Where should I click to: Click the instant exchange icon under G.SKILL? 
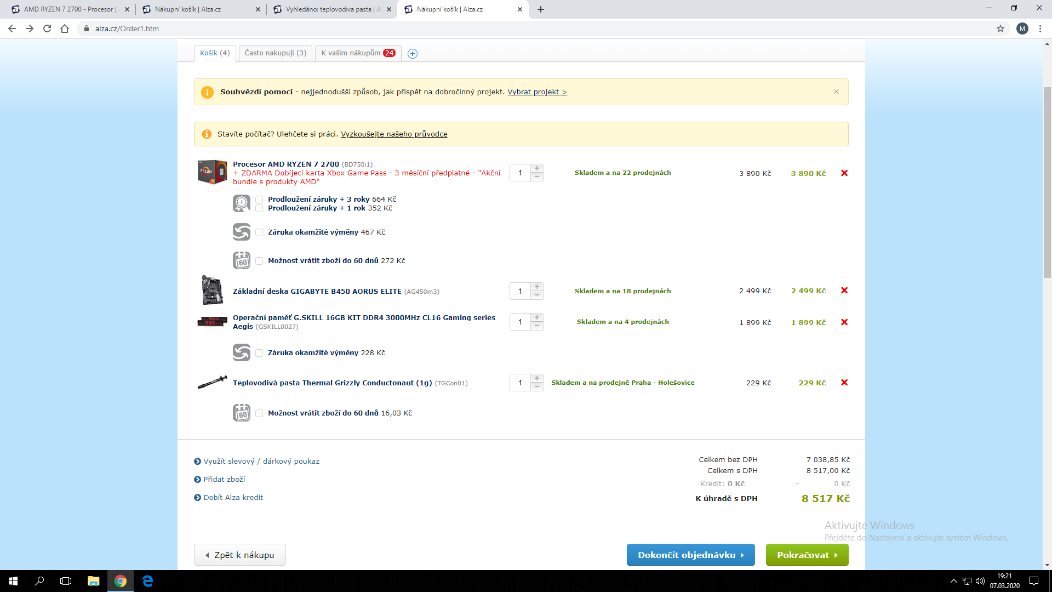click(242, 352)
